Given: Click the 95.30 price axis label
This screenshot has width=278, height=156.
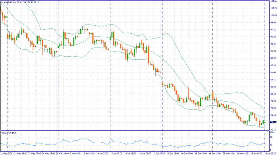Looking at the screenshot, I should click(273, 37).
